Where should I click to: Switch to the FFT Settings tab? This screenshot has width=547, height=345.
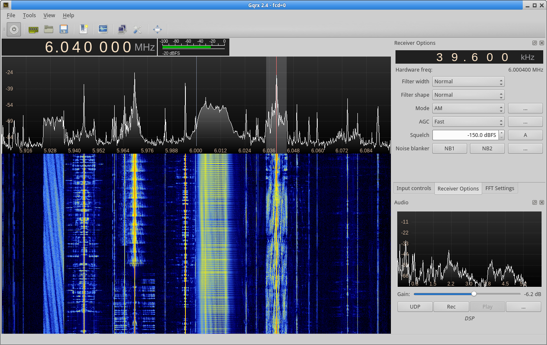click(500, 188)
